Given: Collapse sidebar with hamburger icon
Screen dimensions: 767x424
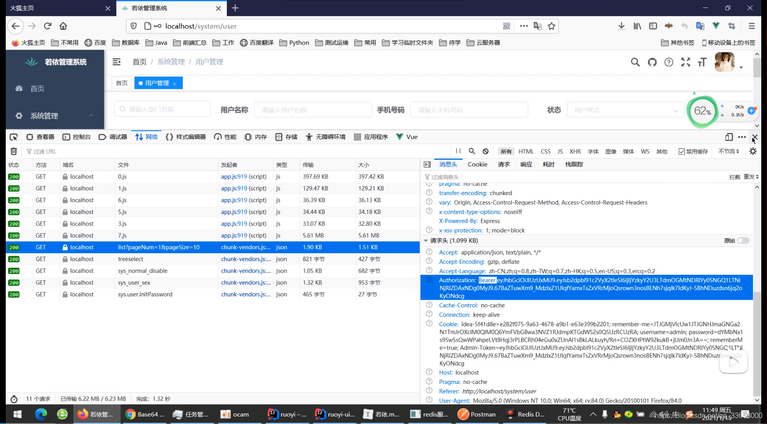Looking at the screenshot, I should (x=117, y=62).
